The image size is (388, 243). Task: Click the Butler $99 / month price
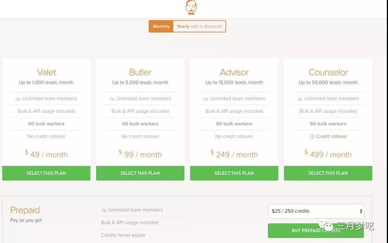coord(140,154)
